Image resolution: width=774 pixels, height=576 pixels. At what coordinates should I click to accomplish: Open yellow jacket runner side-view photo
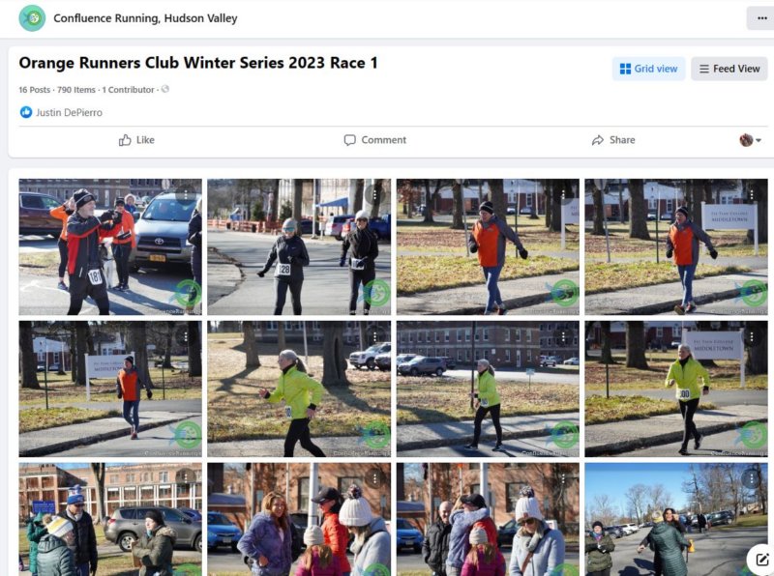coord(299,389)
